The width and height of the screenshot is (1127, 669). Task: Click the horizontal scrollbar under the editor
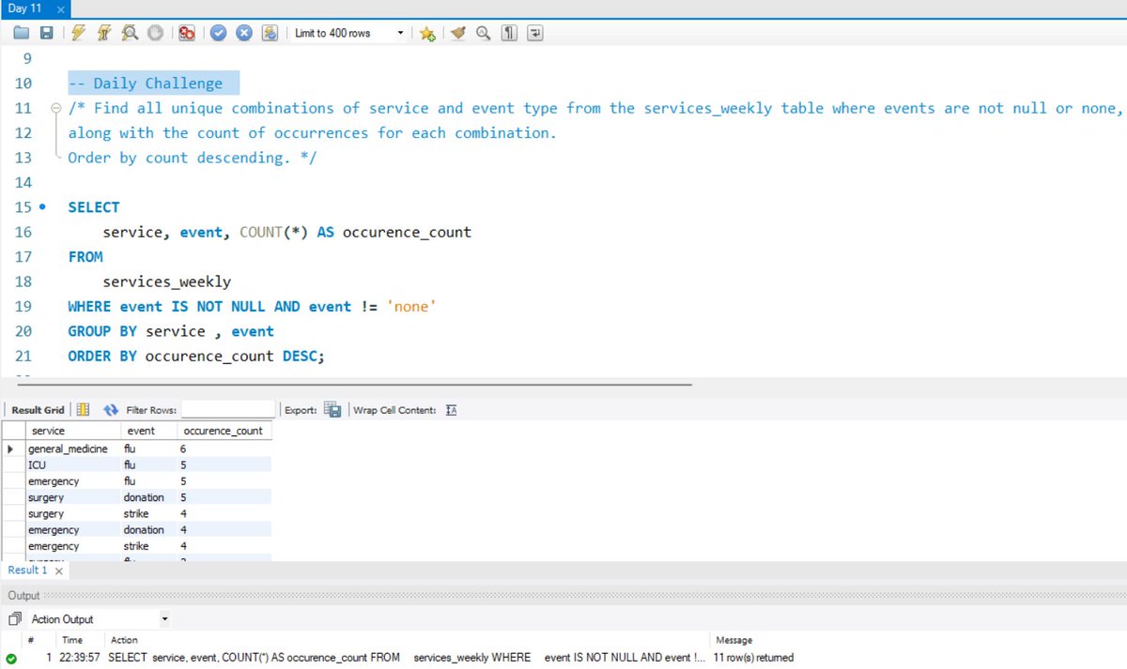[x=355, y=383]
